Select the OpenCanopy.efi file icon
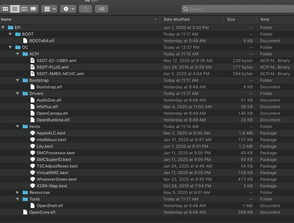Image resolution: width=294 pixels, height=223 pixels. pos(32,113)
